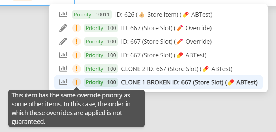Click the same override priority tooltip text
This screenshot has height=132, width=276.
(x=71, y=109)
